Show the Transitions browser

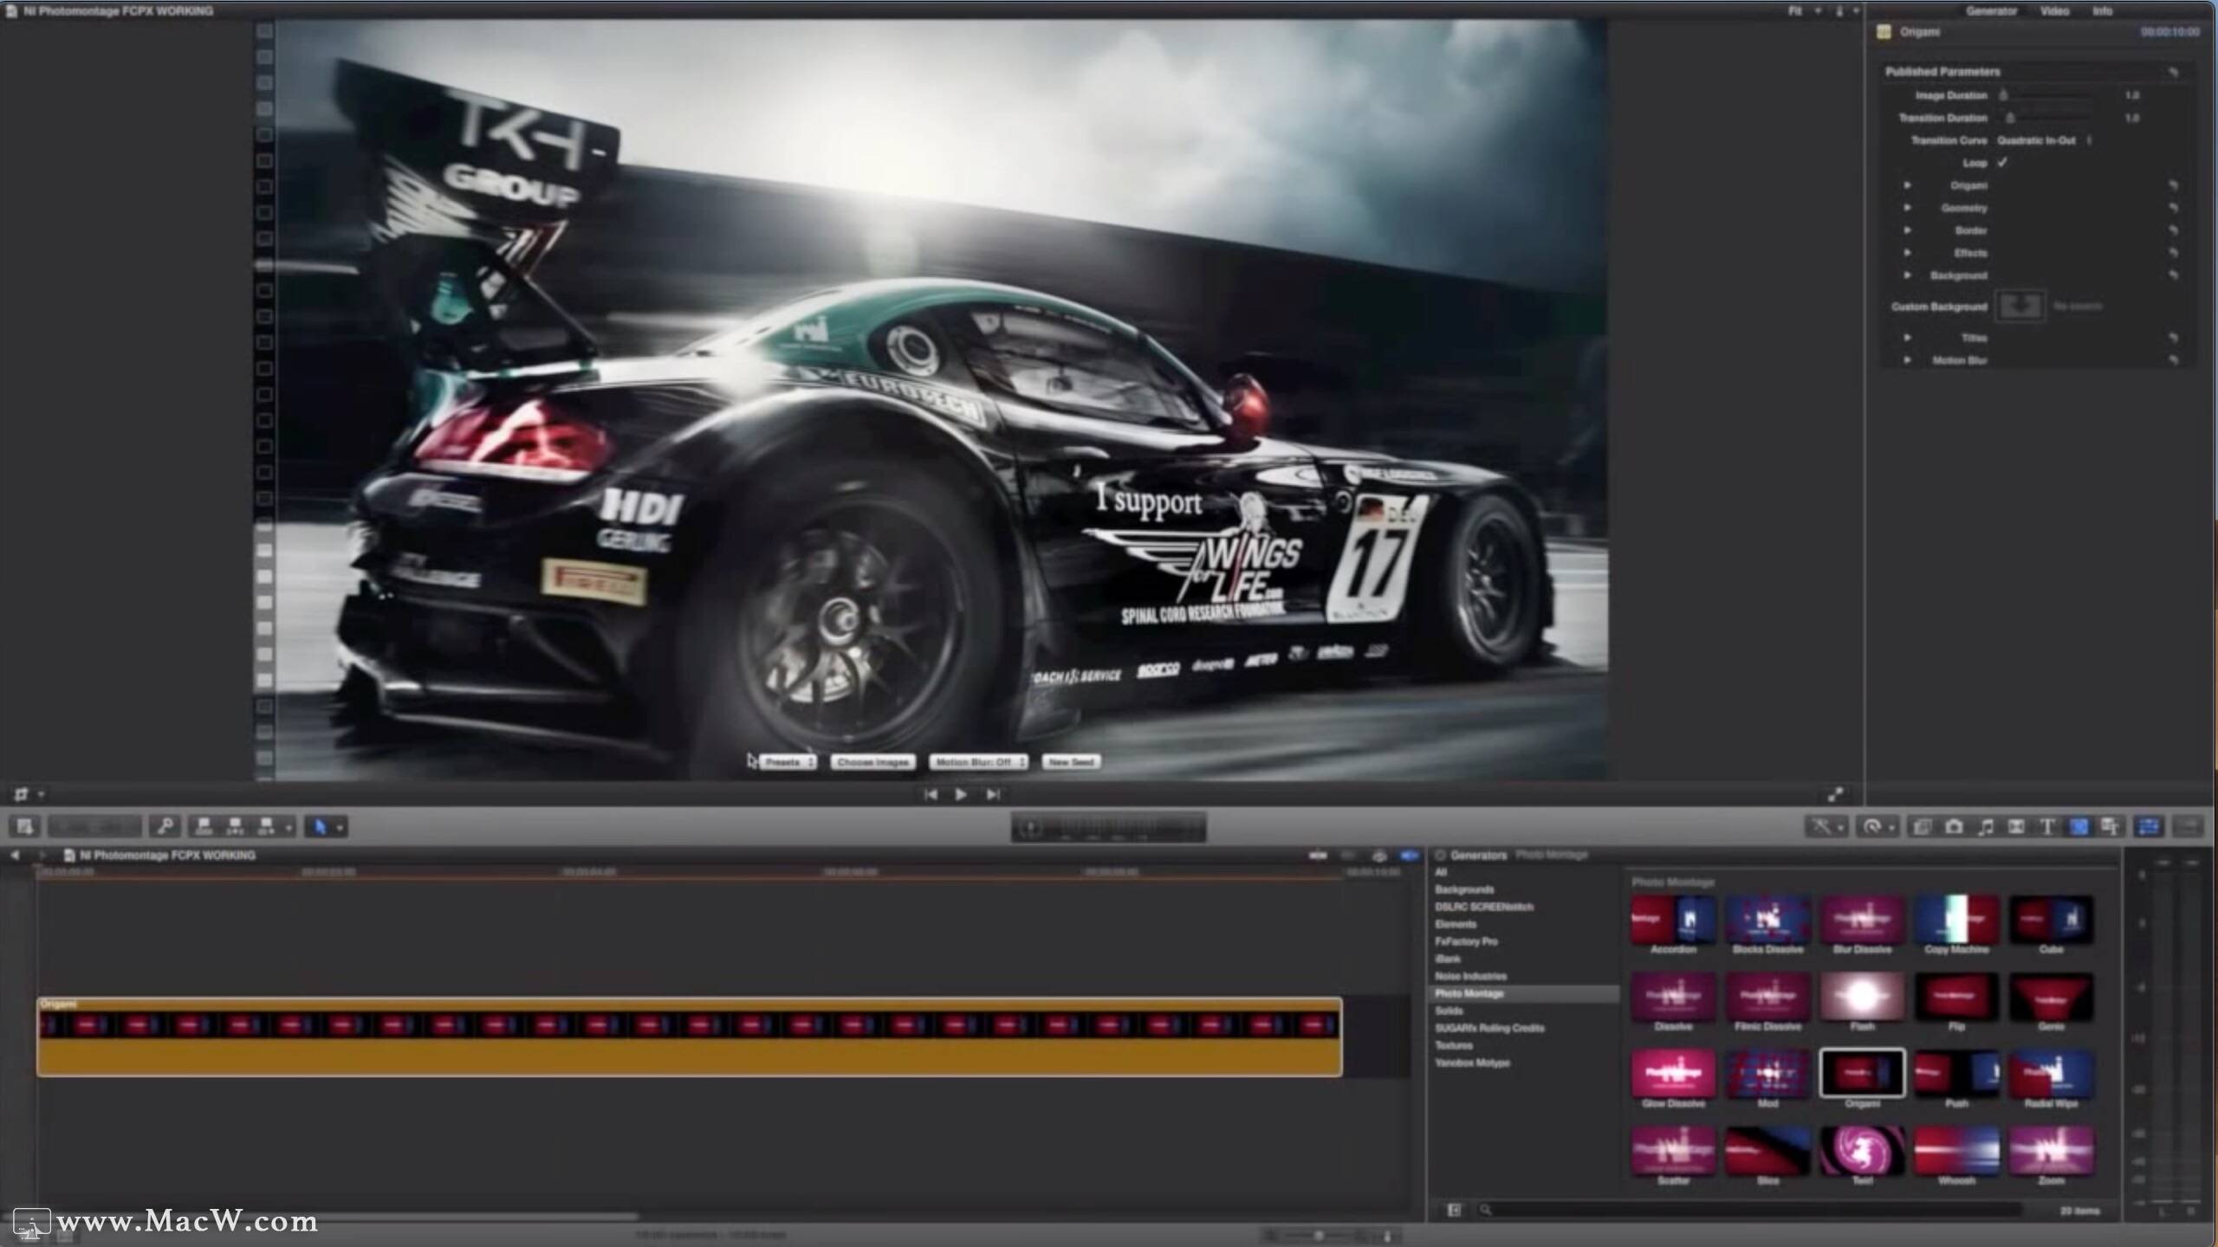point(2016,826)
